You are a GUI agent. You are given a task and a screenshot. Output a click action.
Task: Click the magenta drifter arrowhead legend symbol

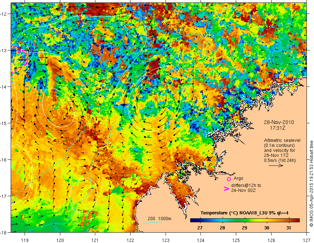pyautogui.click(x=226, y=189)
